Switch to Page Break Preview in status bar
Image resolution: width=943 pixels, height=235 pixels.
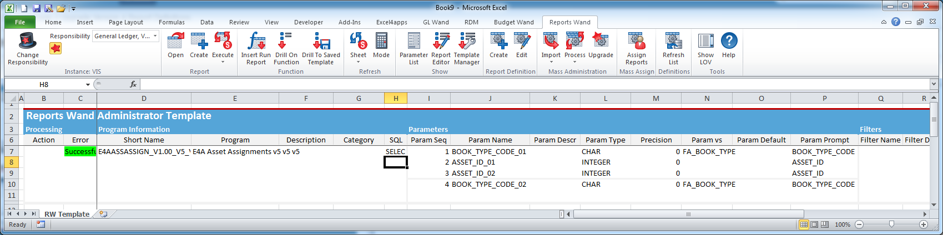pos(825,224)
